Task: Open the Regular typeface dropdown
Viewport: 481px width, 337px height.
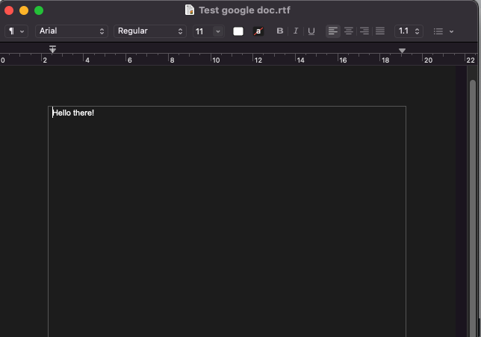Action: (x=150, y=31)
